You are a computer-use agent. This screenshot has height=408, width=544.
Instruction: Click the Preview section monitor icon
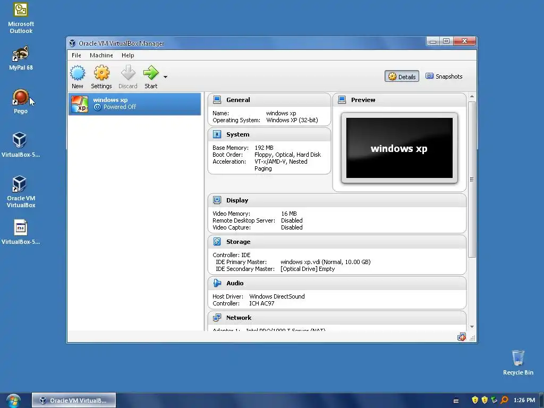tap(342, 99)
